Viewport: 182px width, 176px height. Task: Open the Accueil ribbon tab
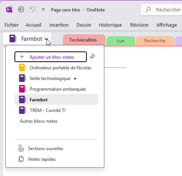pyautogui.click(x=34, y=25)
